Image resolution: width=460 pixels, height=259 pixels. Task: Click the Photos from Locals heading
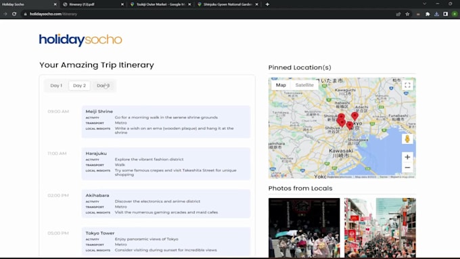[x=300, y=188]
